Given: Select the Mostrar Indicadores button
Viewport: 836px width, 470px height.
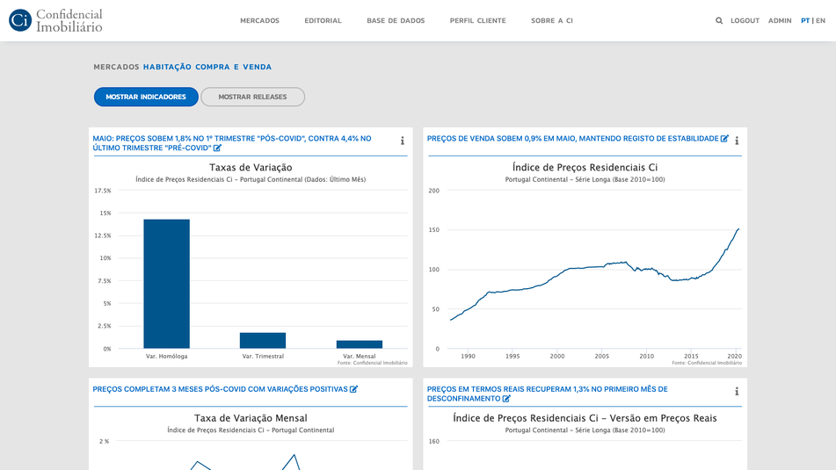Looking at the screenshot, I should pos(146,97).
